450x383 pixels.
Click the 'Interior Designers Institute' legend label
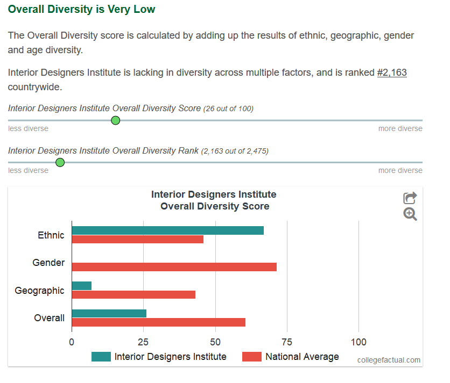[171, 357]
